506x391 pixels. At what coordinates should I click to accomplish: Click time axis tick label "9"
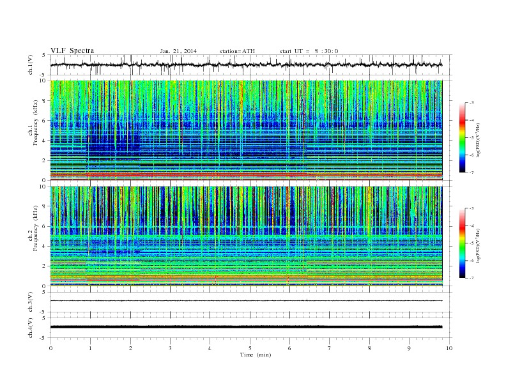(409, 348)
